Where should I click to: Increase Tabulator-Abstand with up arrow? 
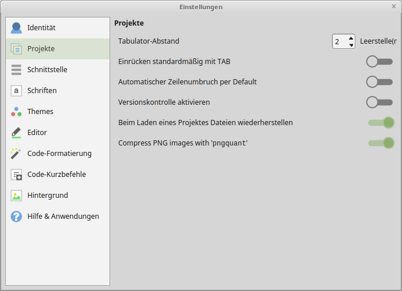click(351, 38)
